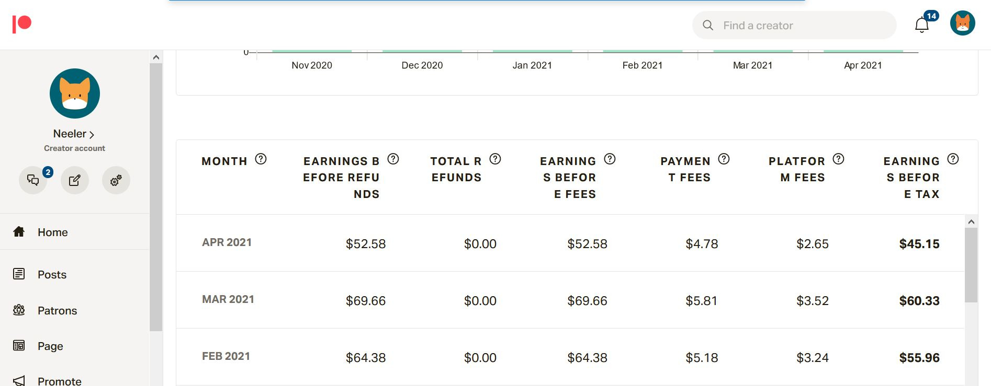Screen dimensions: 991x386
Task: Go to Home in sidebar
Action: pos(52,232)
